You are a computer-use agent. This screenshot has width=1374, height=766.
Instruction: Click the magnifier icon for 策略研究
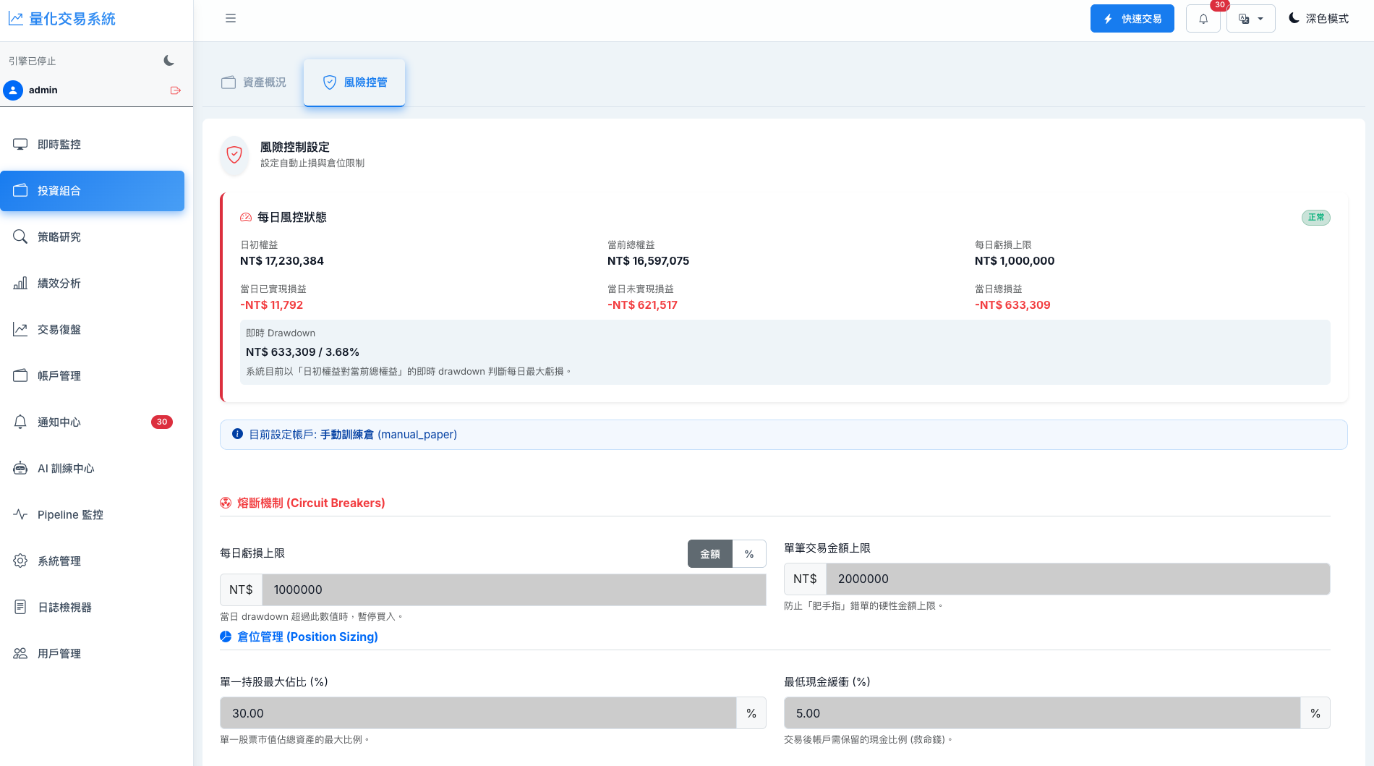click(20, 237)
